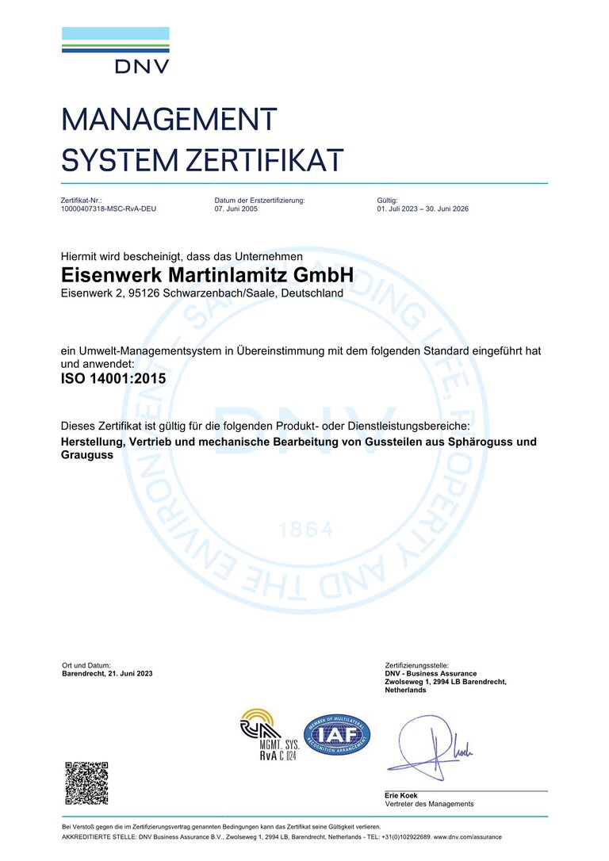Click 'DNV - Business Assurance' text

coord(431,674)
